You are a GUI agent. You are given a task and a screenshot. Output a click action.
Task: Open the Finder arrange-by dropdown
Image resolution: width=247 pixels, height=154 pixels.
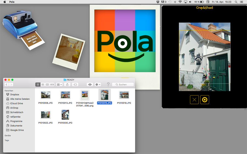click(x=59, y=85)
